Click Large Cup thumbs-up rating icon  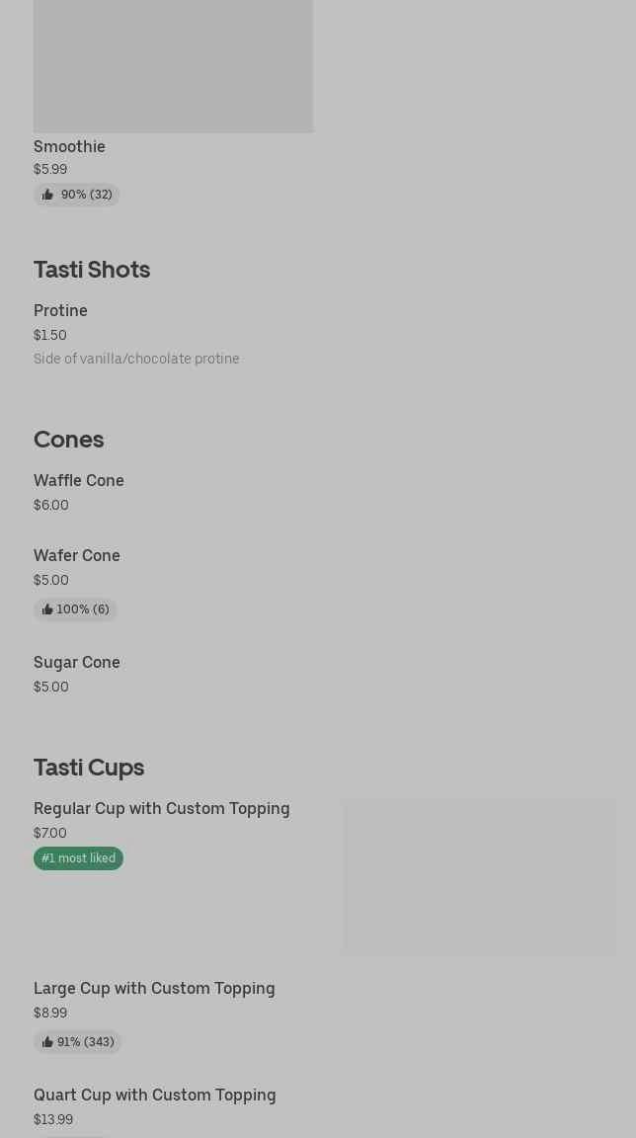coord(47,1042)
